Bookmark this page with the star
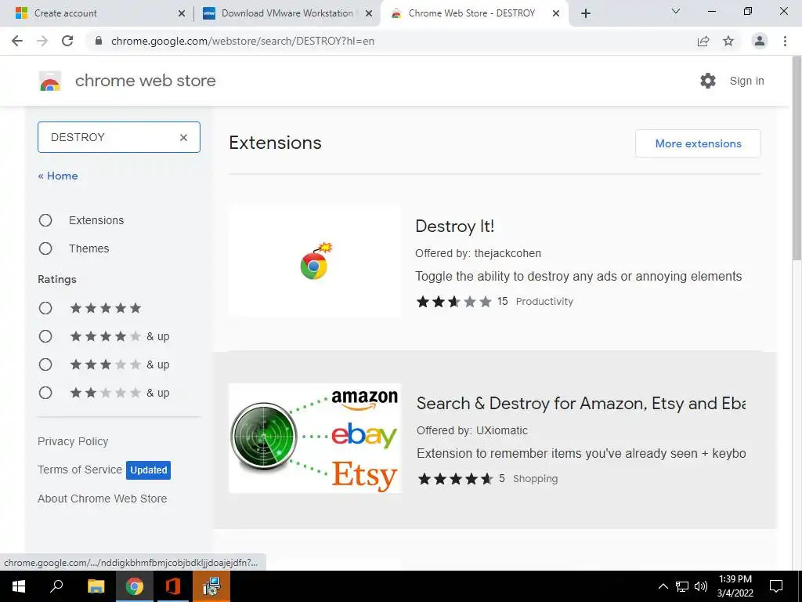Screen dimensions: 802x602 pyautogui.click(x=728, y=41)
